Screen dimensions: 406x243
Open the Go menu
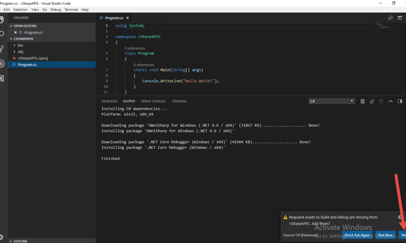[45, 9]
